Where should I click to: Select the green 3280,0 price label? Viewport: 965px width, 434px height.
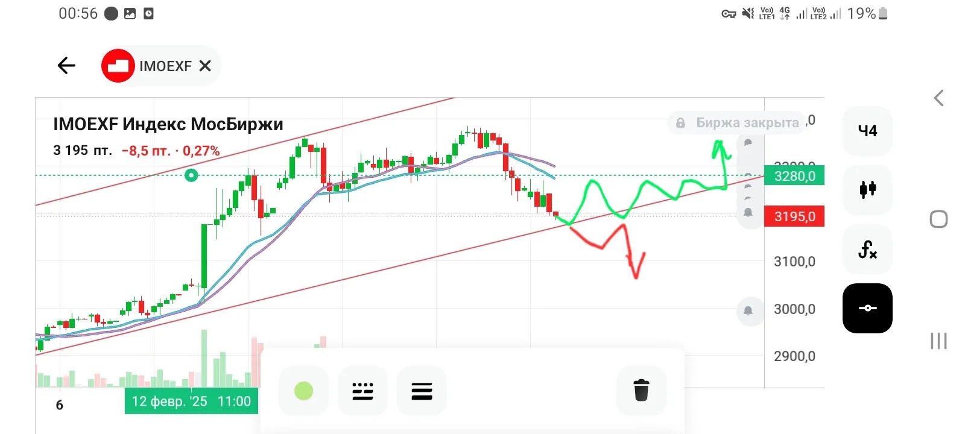coord(794,176)
